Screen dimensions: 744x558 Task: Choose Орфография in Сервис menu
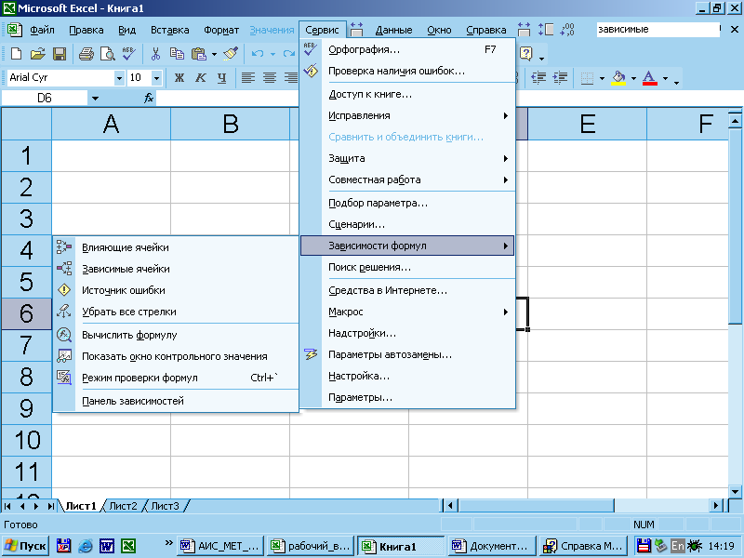click(x=407, y=49)
